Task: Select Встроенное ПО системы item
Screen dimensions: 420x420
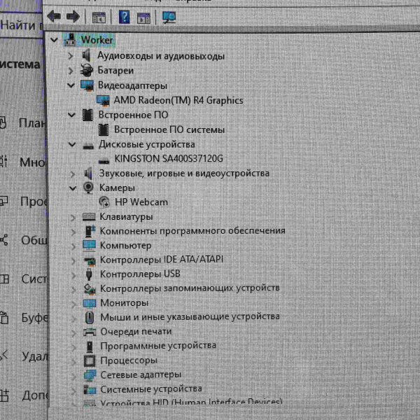Action: [x=169, y=129]
